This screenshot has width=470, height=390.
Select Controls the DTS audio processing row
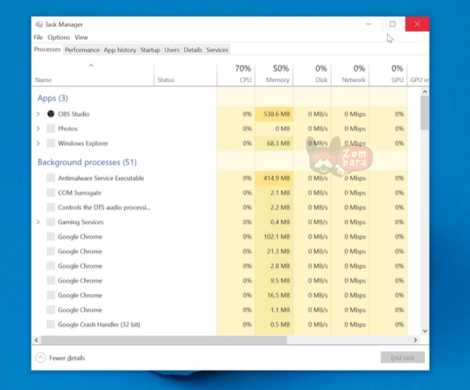point(219,207)
